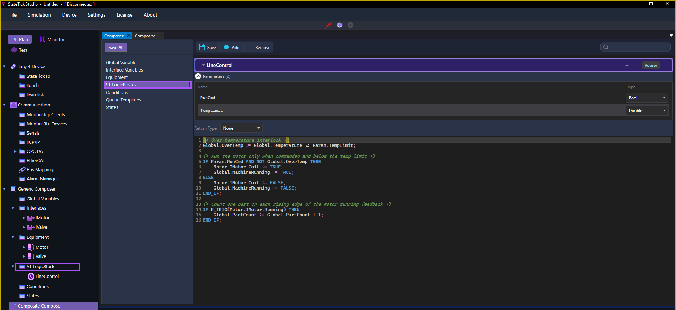Expand the Valve equipment node
The image size is (676, 310).
[24, 256]
